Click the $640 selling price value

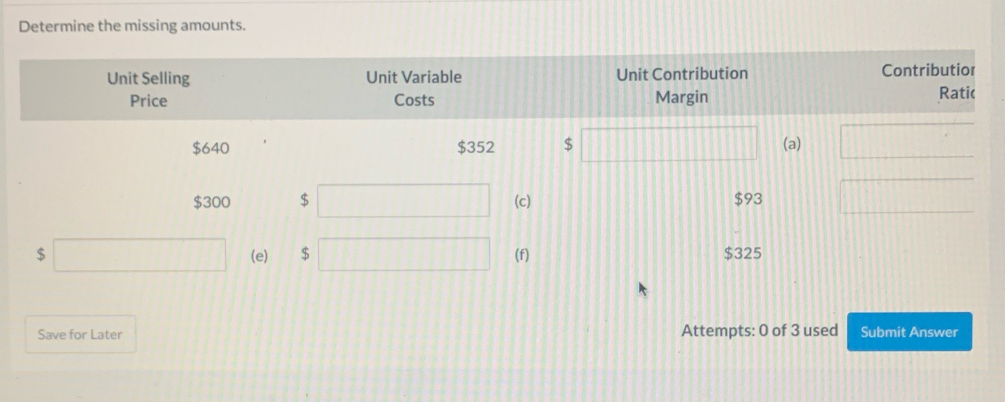211,148
